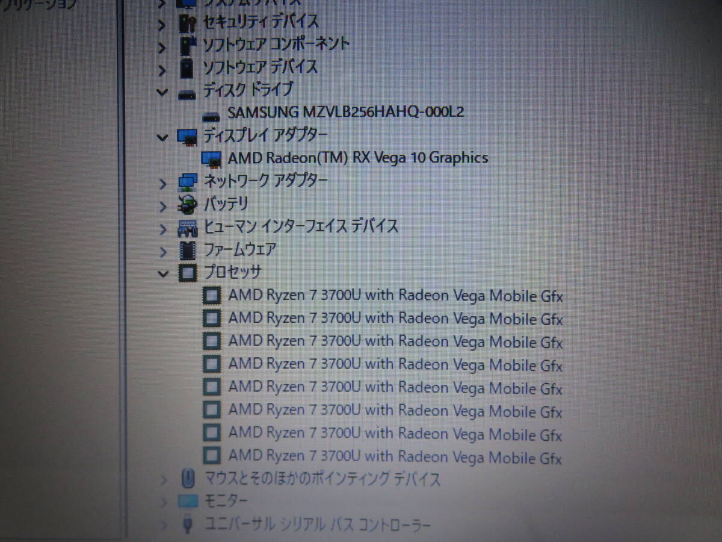The width and height of the screenshot is (722, 542).
Task: Expand the セキュリティ デバイス node
Action: point(162,25)
